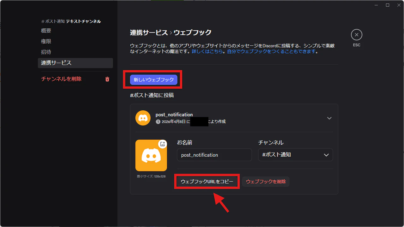Minimize the Discord window

pos(377,5)
